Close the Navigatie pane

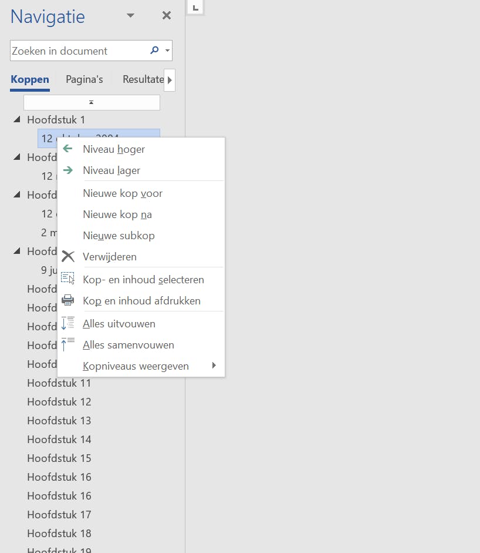click(166, 15)
